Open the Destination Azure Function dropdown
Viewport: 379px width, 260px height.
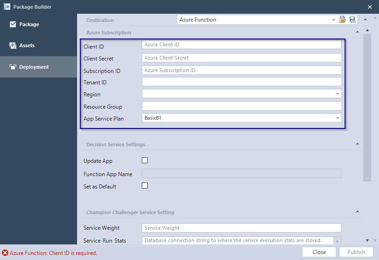click(333, 20)
